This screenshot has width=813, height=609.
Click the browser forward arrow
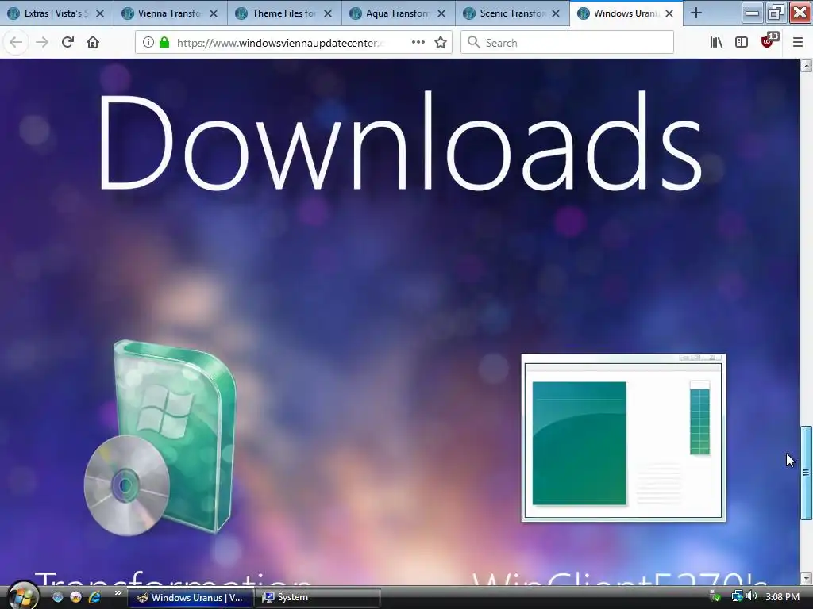(x=42, y=43)
